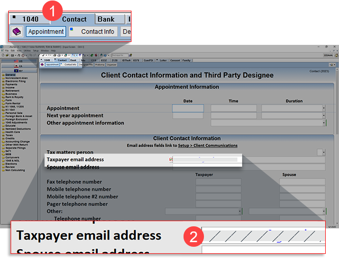Viewport: 339px width, 261px height.
Task: Open the General folder
Action: (9, 75)
